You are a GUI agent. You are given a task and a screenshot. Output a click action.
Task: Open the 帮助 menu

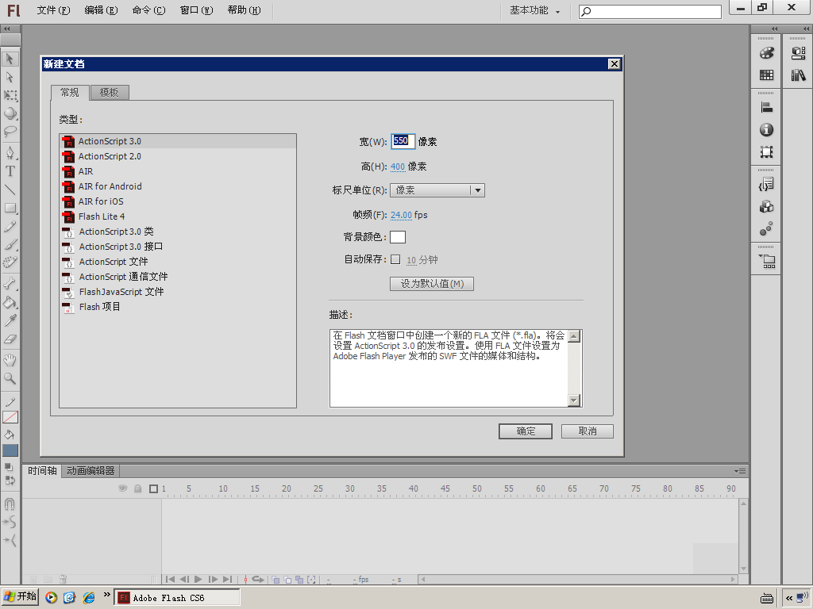pyautogui.click(x=245, y=10)
